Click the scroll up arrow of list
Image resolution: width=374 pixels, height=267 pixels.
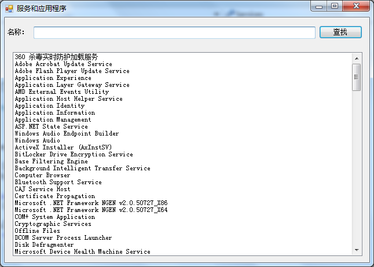pyautogui.click(x=357, y=58)
